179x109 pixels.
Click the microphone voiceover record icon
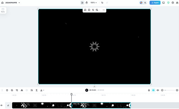point(149,90)
